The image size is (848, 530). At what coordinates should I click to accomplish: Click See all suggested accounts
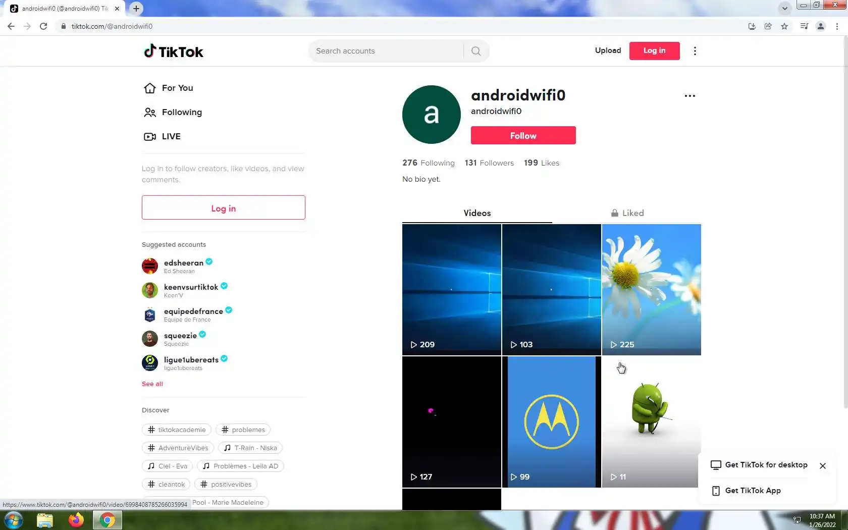152,384
